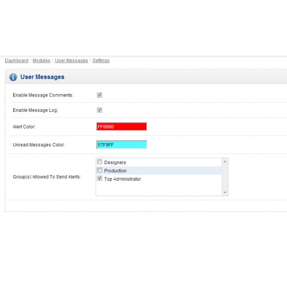The height and width of the screenshot is (287, 287).
Task: Toggle the Enable Message Comments checkbox
Action: pos(99,95)
